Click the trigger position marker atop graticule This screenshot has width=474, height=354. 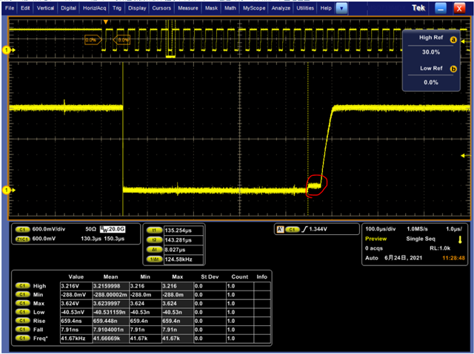(x=106, y=21)
